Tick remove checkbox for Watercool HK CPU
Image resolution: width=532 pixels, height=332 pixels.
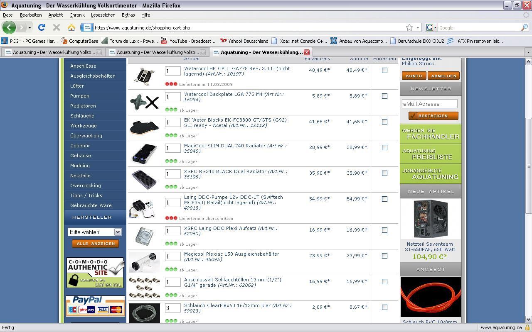[384, 70]
